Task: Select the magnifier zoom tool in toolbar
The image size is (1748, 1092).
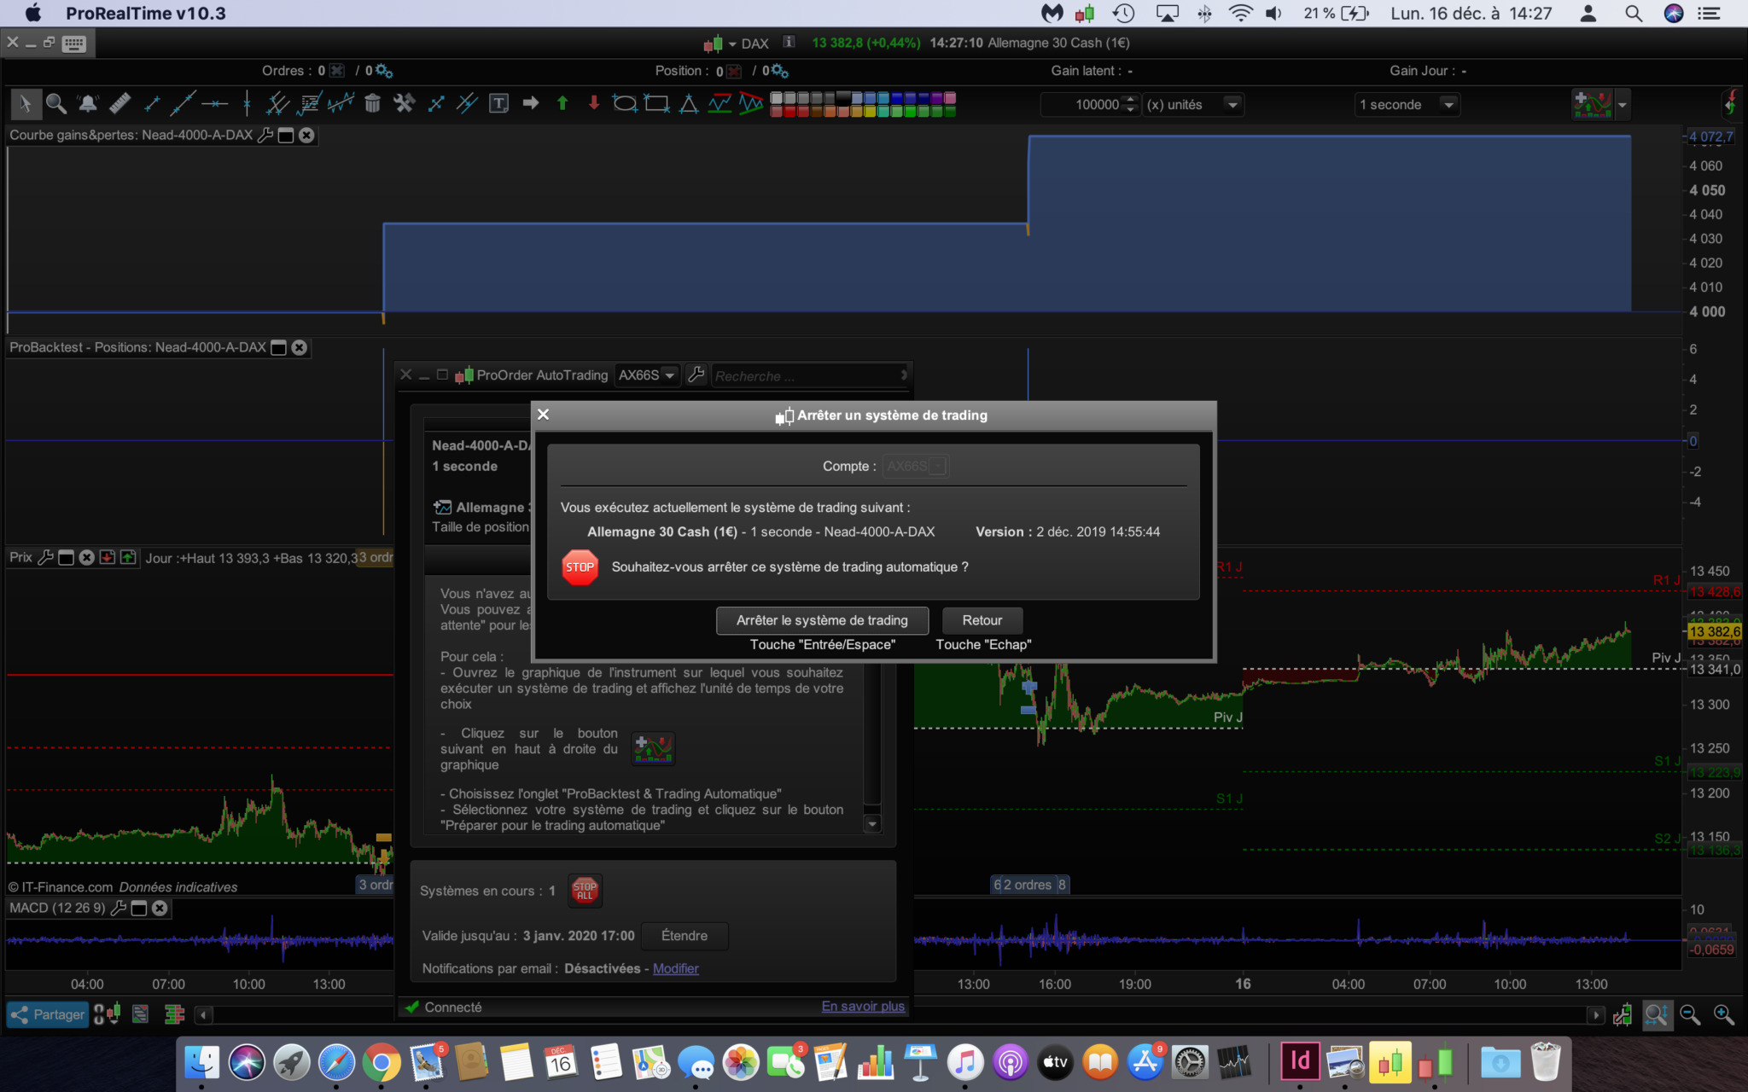Action: pyautogui.click(x=56, y=104)
